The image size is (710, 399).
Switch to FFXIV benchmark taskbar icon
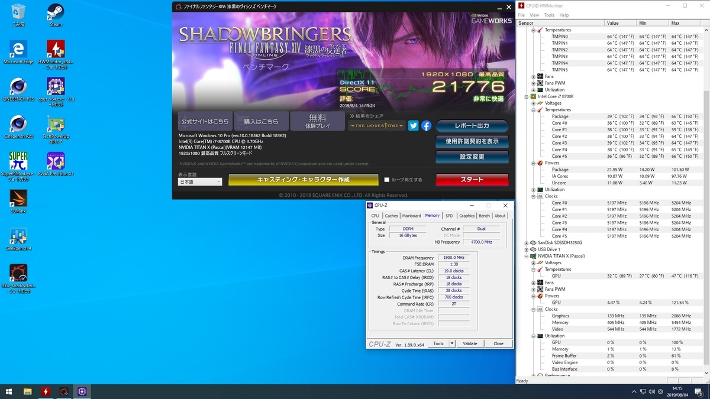click(64, 391)
